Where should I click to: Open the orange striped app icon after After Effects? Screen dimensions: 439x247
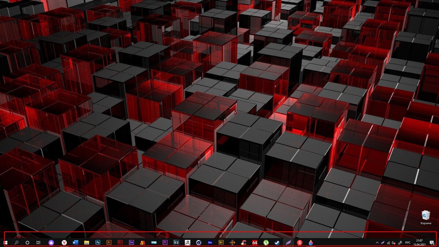point(143,243)
